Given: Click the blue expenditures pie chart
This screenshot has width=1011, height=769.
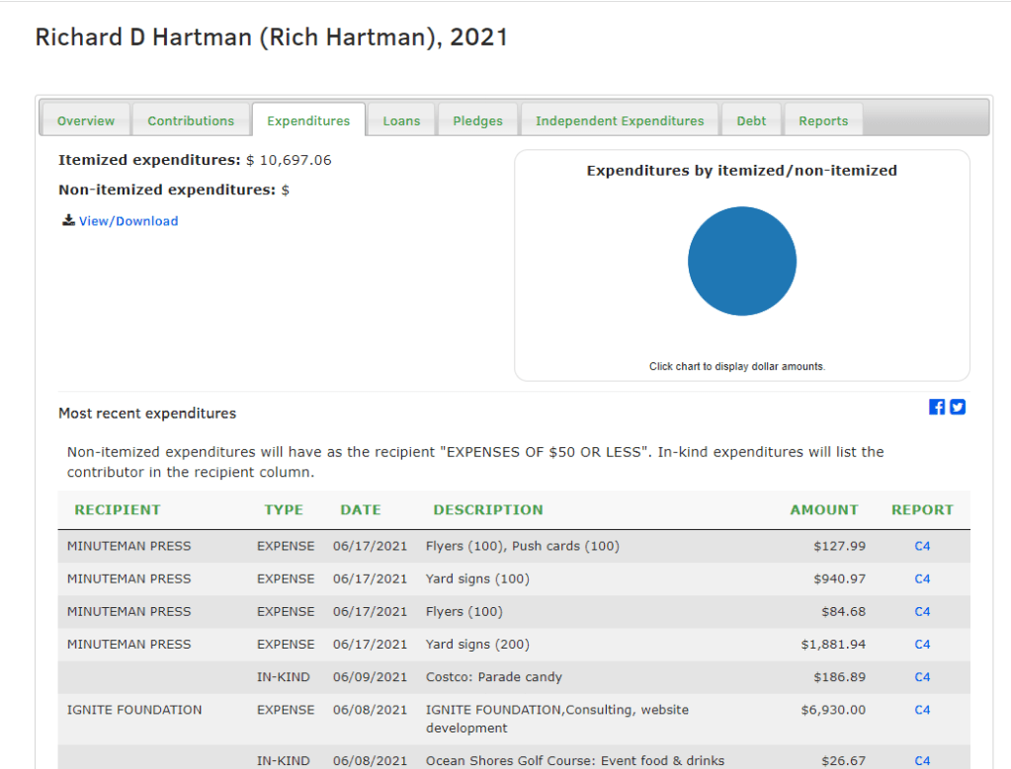Looking at the screenshot, I should click(x=741, y=262).
